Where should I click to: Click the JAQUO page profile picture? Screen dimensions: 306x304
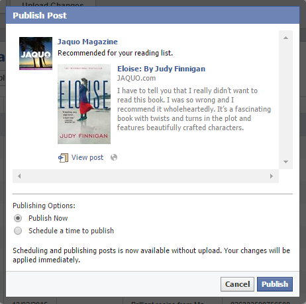pyautogui.click(x=36, y=54)
